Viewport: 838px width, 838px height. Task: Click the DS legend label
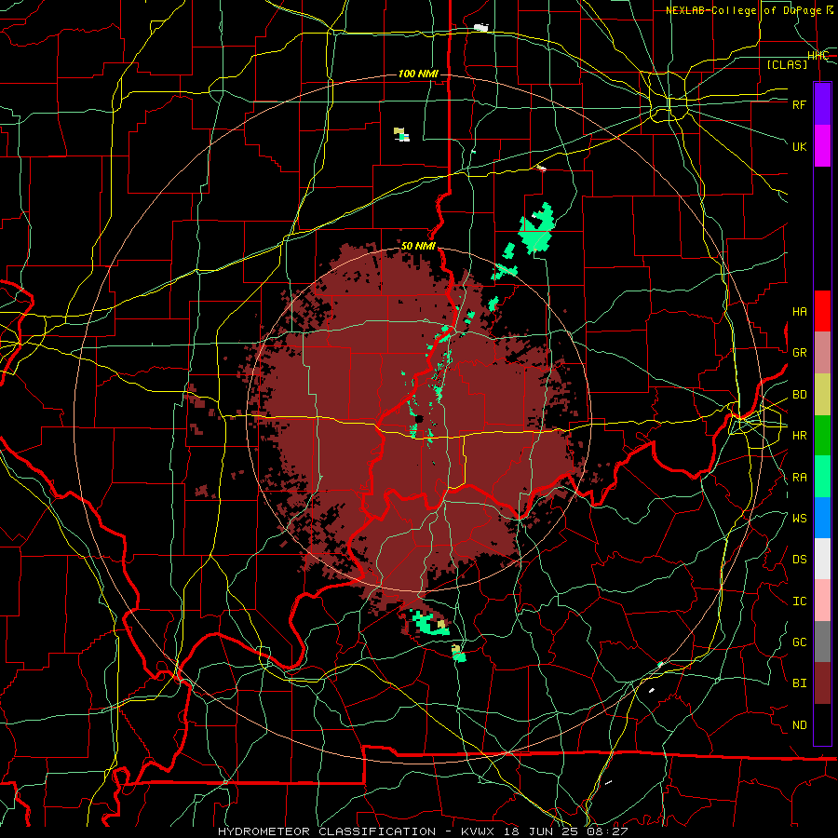(x=799, y=560)
